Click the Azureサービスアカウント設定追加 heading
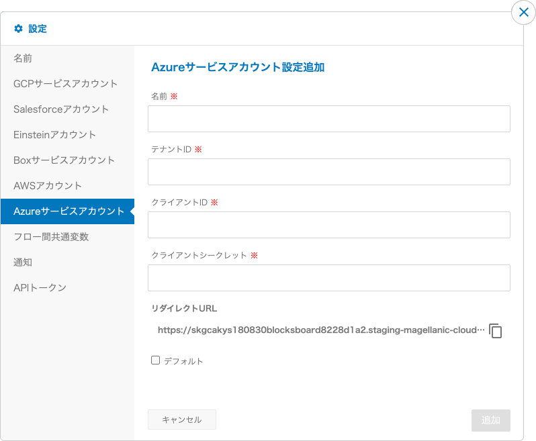 [238, 67]
